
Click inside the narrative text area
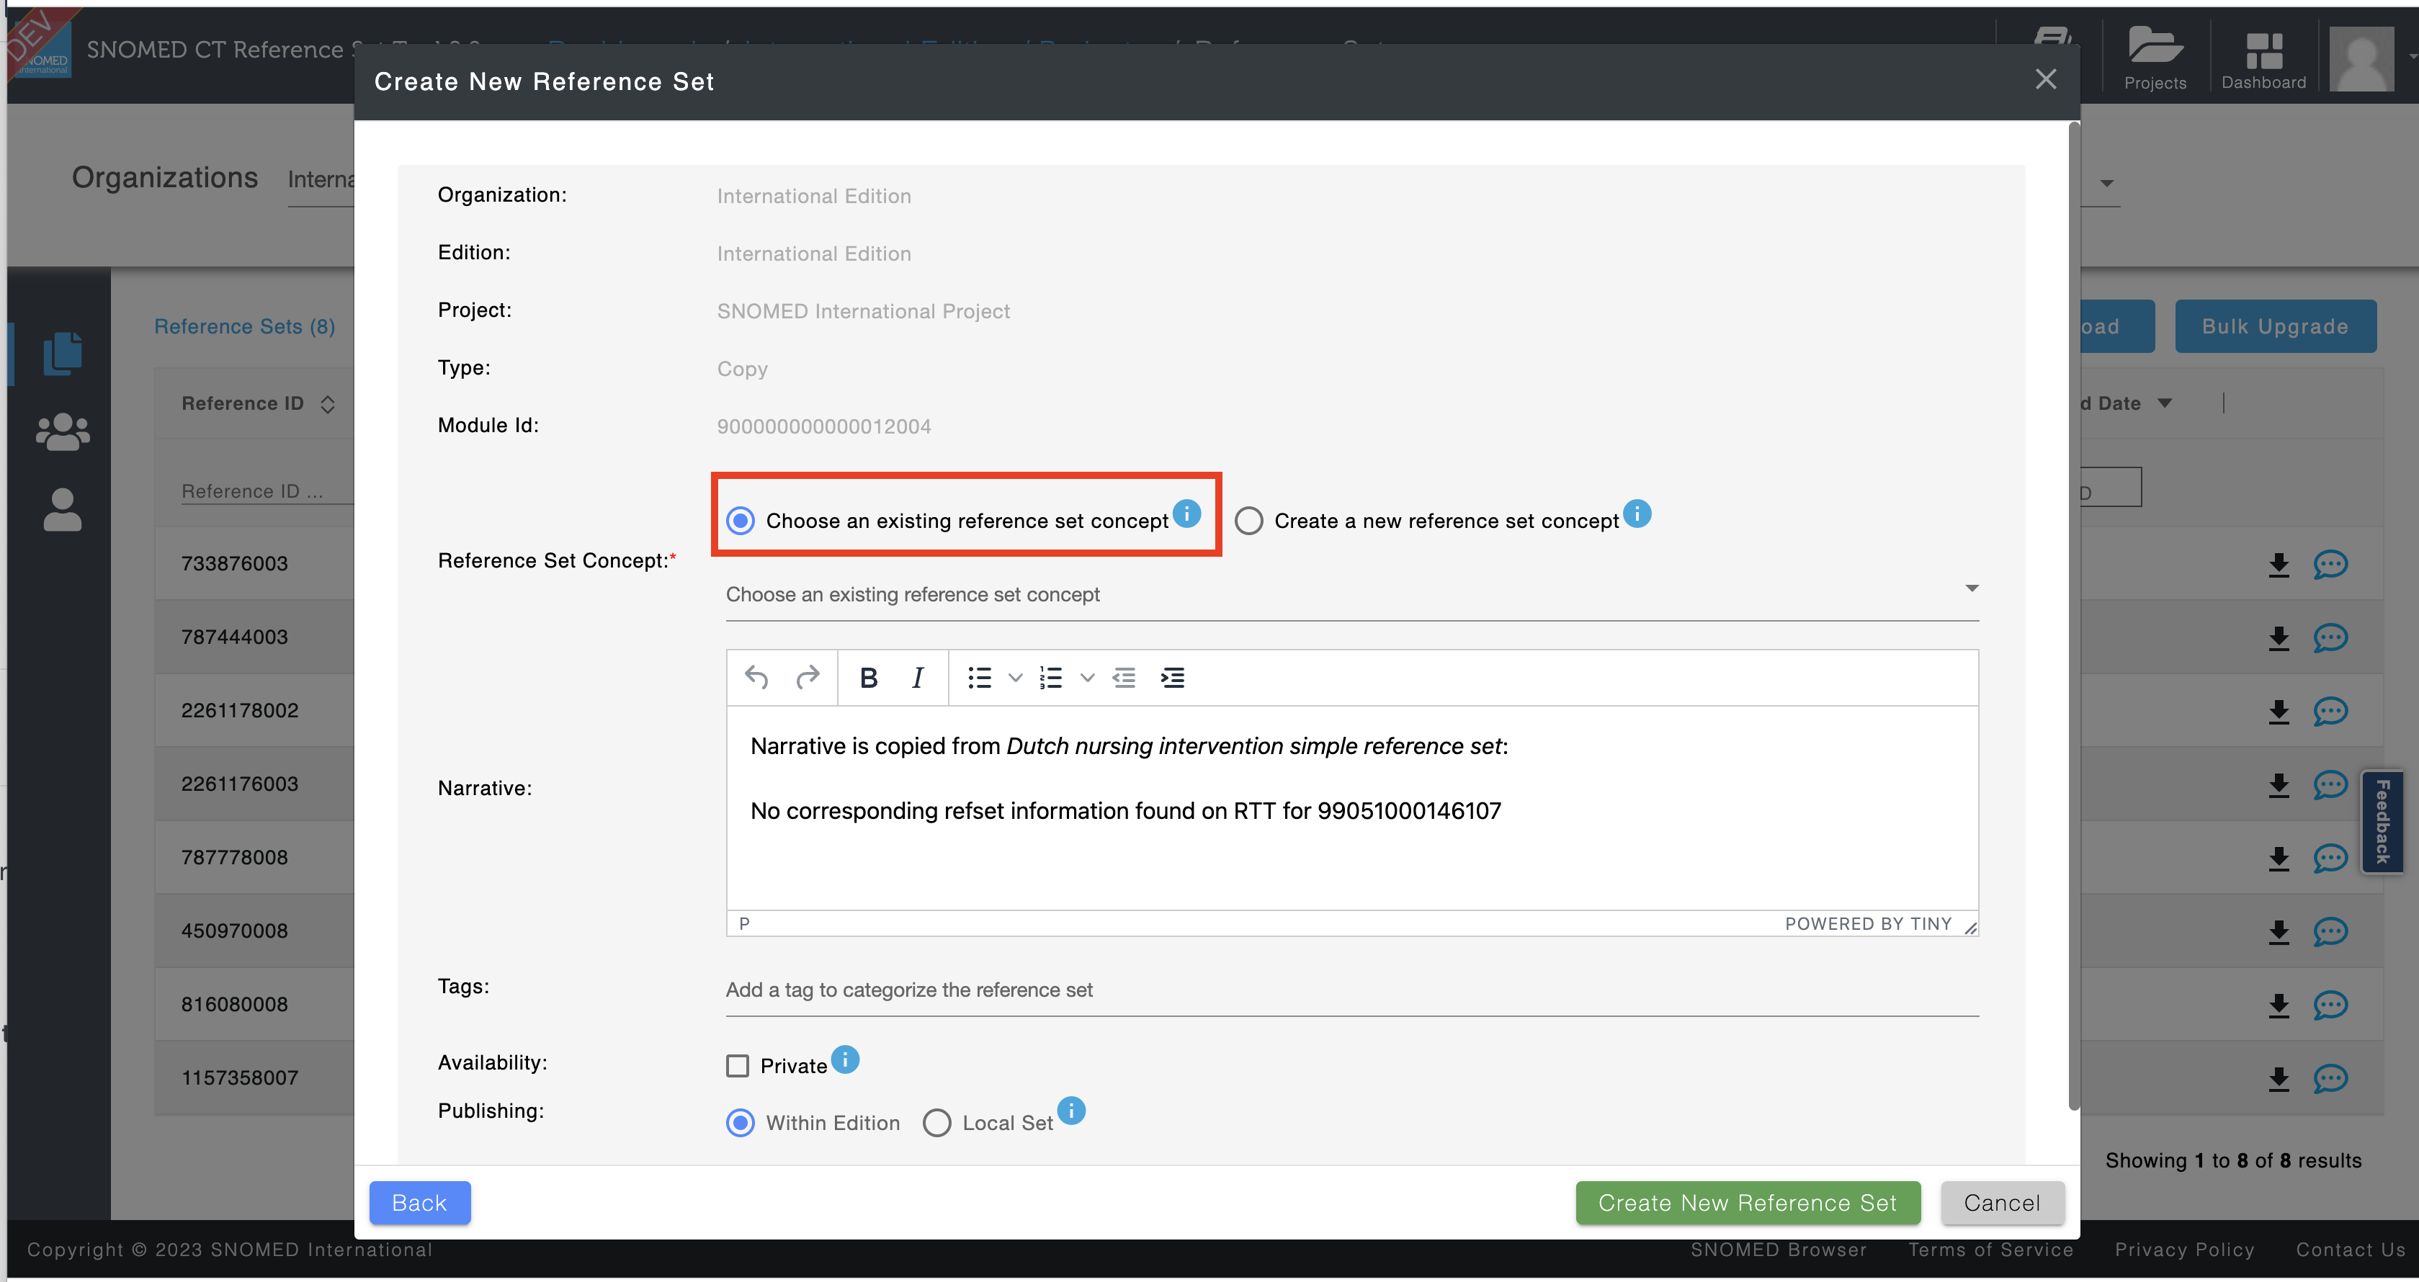tap(1351, 807)
